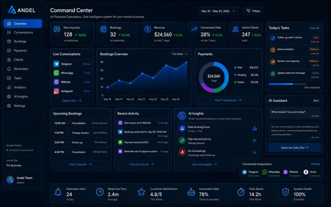
Task: Click the Instagram icon in Live Conversations
Action: 56,91
